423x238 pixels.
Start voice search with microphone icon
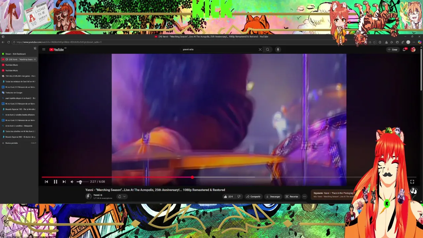pyautogui.click(x=278, y=50)
